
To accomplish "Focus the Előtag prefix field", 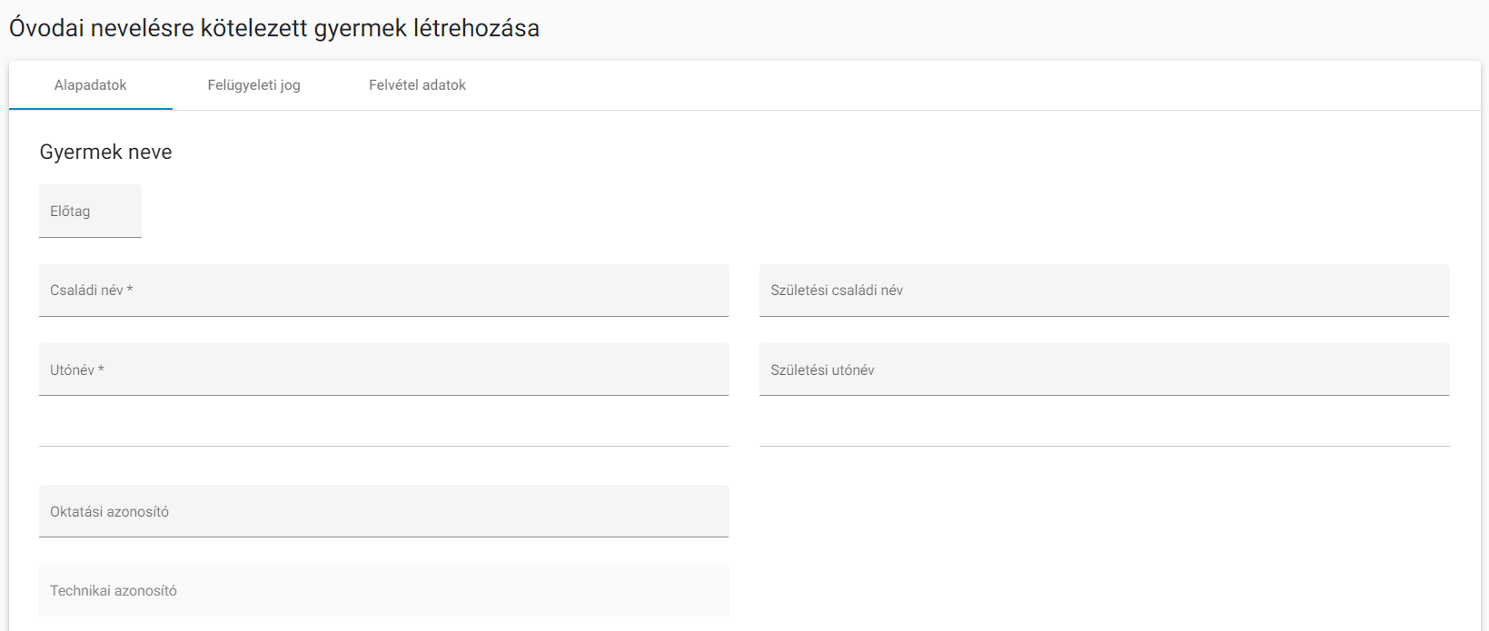I will tap(90, 212).
